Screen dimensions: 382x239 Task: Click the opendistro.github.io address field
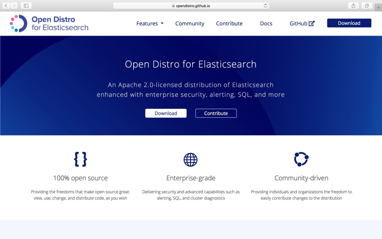tap(191, 6)
